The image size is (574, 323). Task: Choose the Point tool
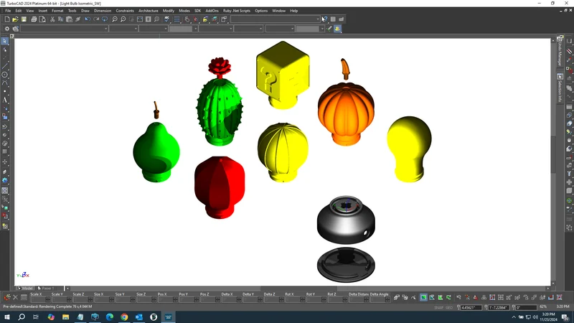click(5, 92)
